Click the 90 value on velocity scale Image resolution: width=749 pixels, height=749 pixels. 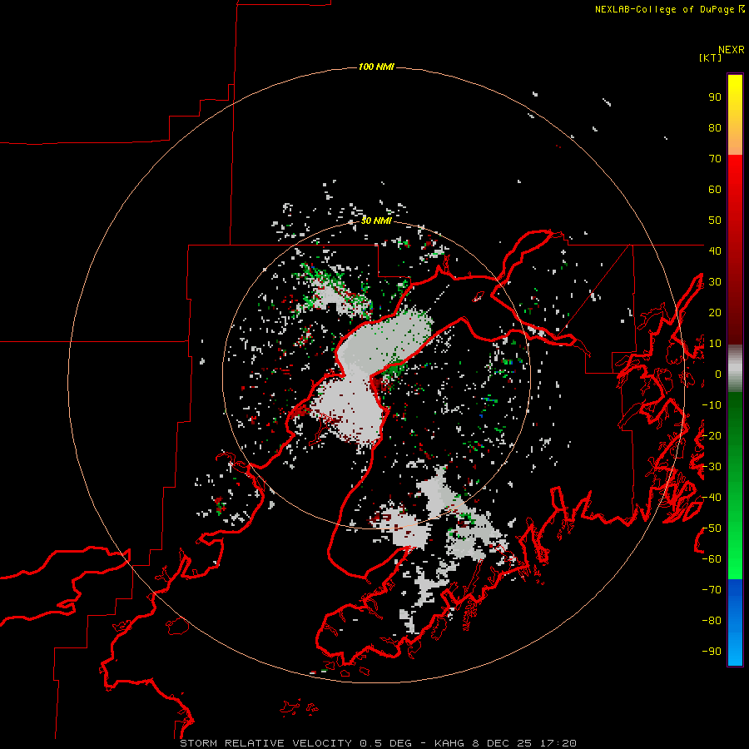pyautogui.click(x=715, y=97)
